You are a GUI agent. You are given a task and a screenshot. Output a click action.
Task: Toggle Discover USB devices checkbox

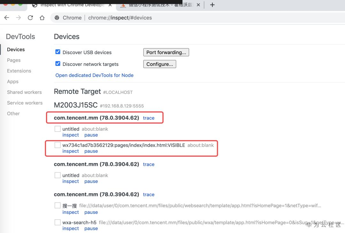[x=58, y=52]
